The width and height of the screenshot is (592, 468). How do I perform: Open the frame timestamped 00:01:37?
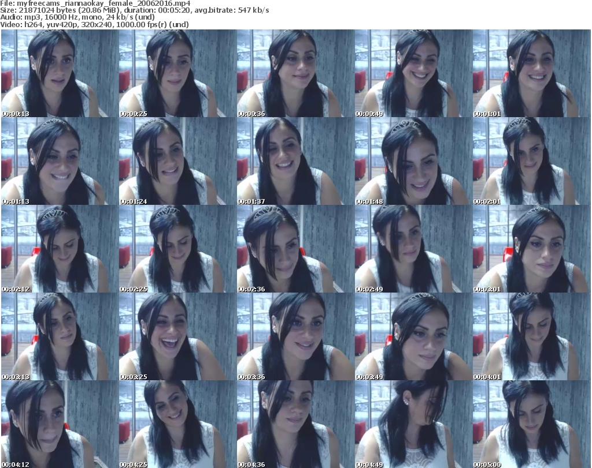[295, 161]
